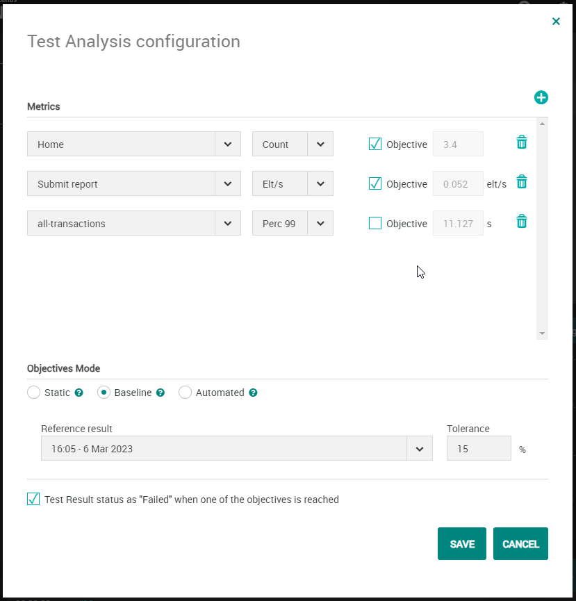This screenshot has width=576, height=601.
Task: Uncheck the Objective checkbox for Home
Action: (375, 144)
